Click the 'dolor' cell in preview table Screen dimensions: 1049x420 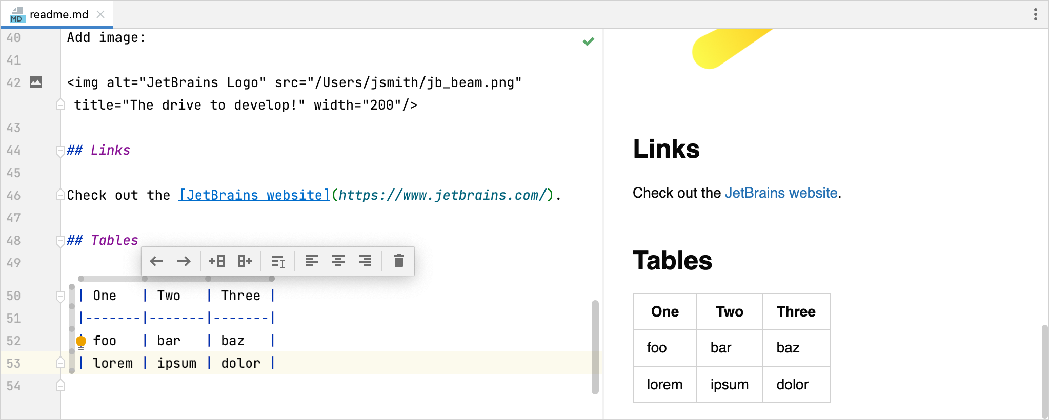pyautogui.click(x=796, y=385)
